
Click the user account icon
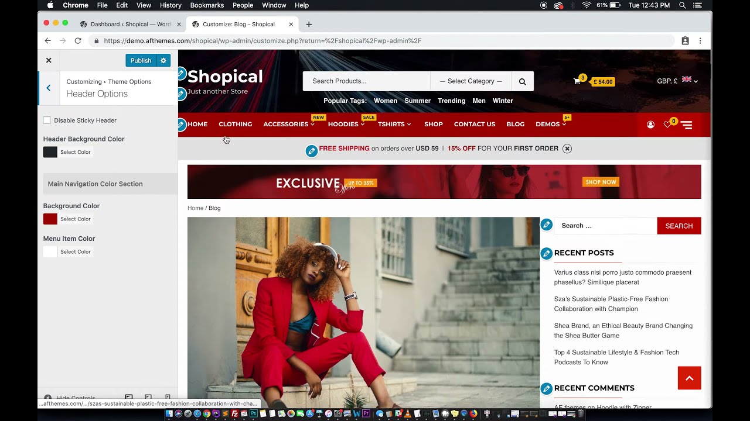[650, 125]
